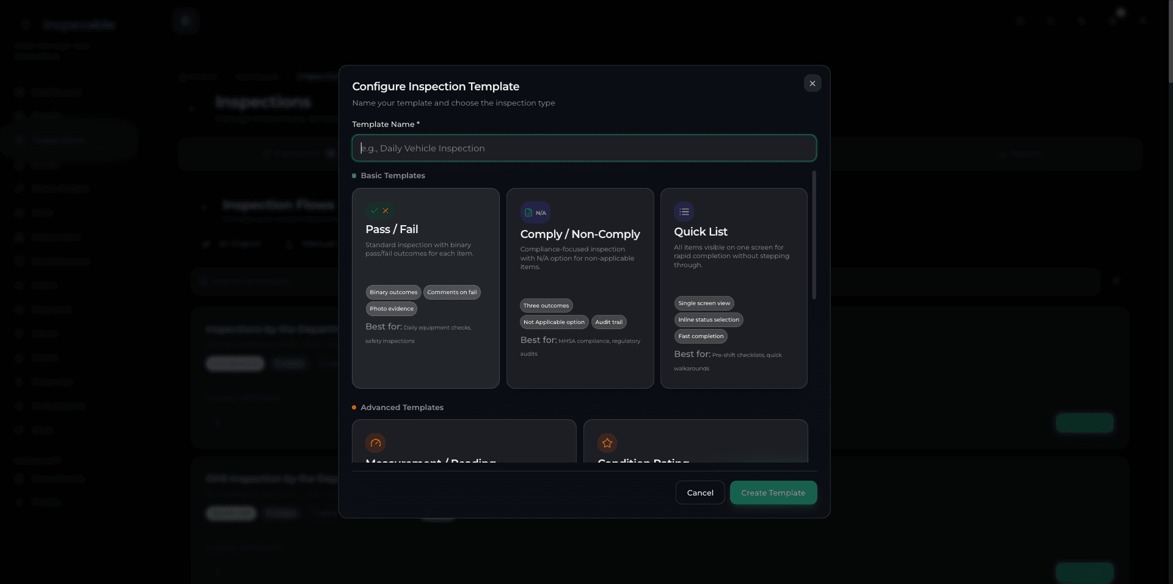Click the Template Name input field

(x=584, y=148)
